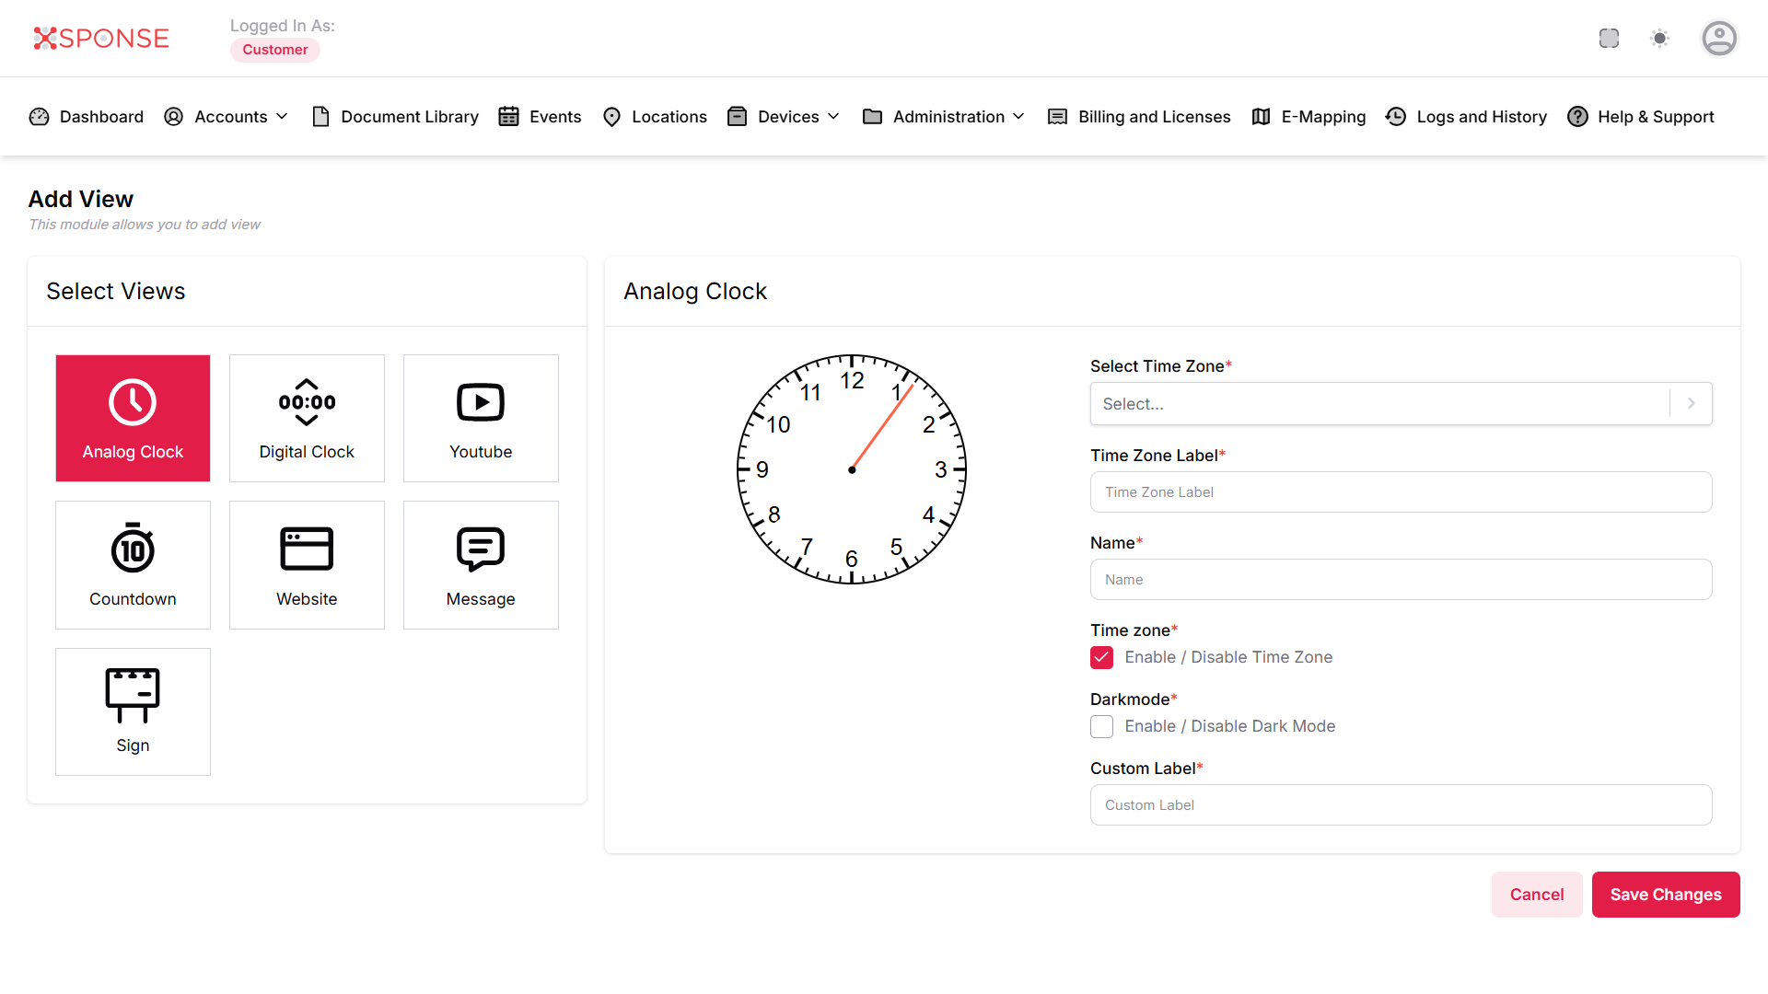
Task: Click the fullscreen square icon in header
Action: coord(1609,39)
